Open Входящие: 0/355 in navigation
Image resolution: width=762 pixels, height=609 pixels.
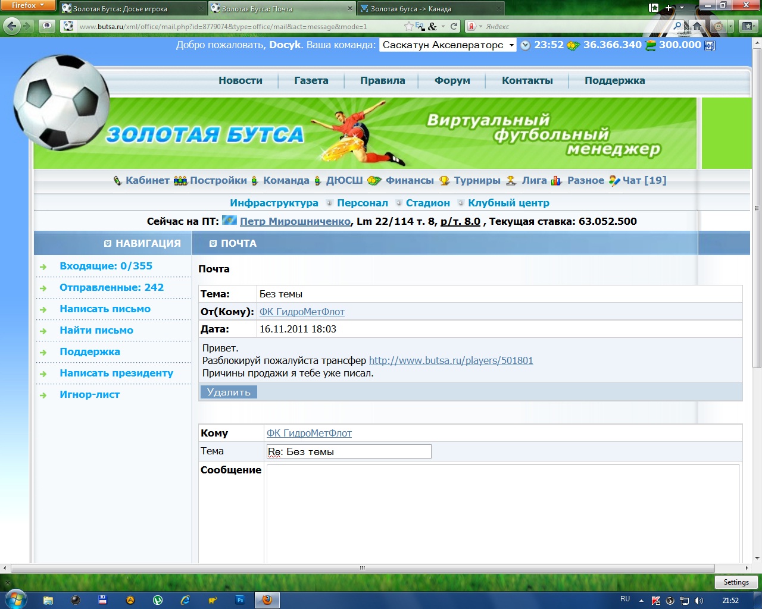click(105, 266)
